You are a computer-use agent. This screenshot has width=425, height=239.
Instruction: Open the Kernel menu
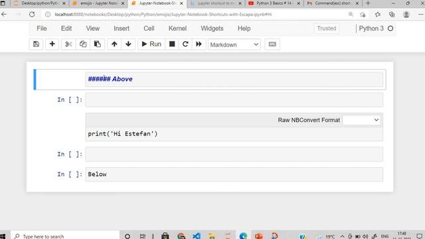177,29
